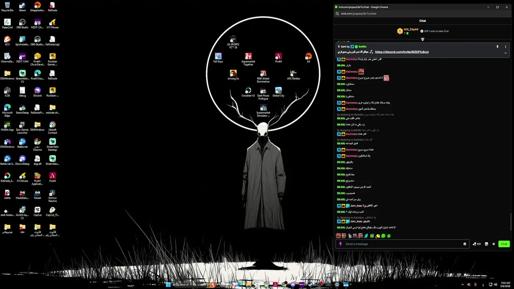
Task: Open the ReShade.log1 file icon
Action: click(x=53, y=41)
